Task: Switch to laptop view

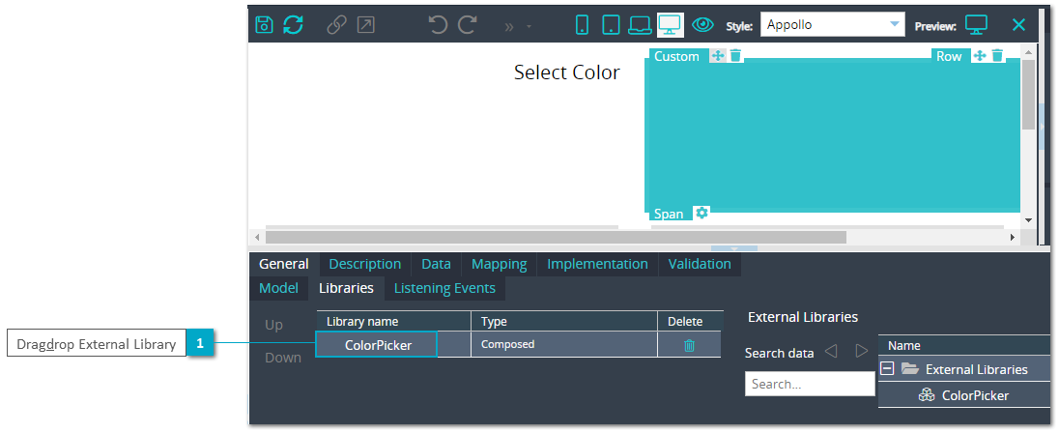Action: point(640,25)
